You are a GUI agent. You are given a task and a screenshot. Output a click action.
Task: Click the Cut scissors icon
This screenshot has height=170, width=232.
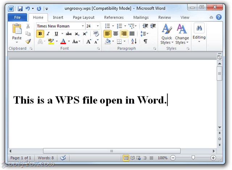pyautogui.click(x=28, y=26)
